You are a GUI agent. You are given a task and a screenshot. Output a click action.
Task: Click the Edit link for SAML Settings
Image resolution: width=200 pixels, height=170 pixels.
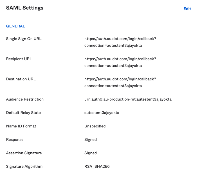pos(187,9)
